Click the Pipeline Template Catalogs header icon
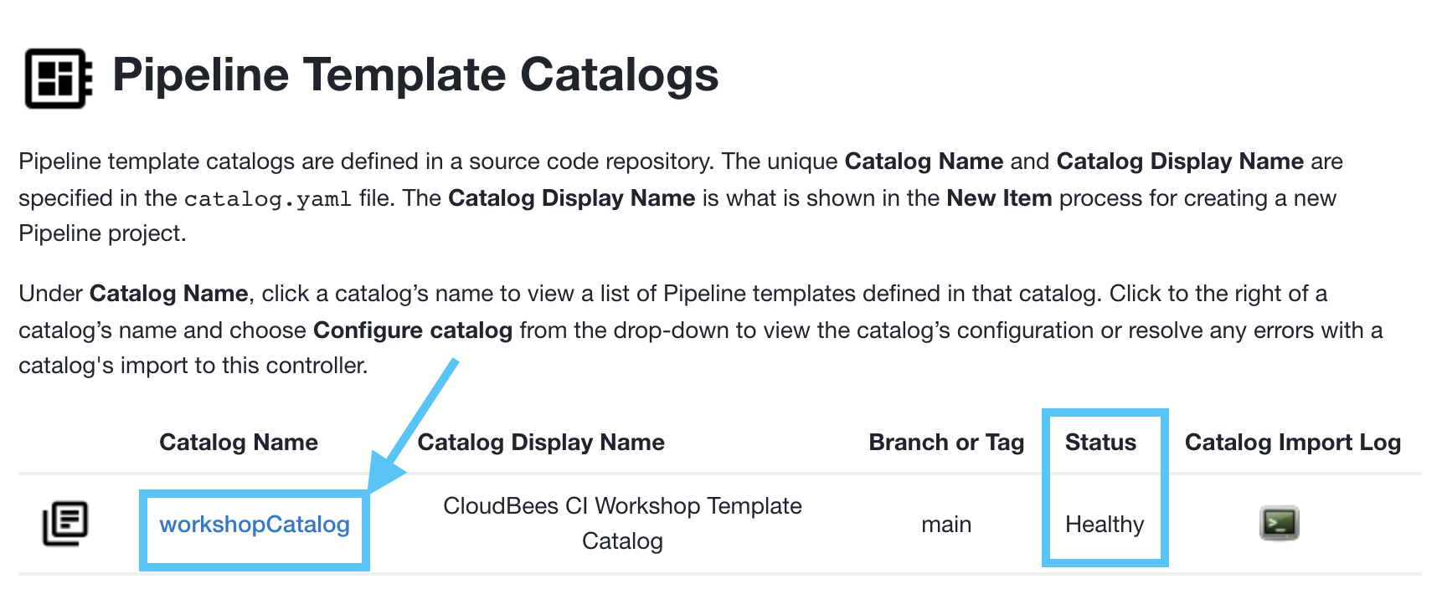1442x589 pixels. (58, 78)
